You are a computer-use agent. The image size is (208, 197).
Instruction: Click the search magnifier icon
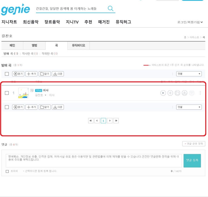click(x=110, y=9)
